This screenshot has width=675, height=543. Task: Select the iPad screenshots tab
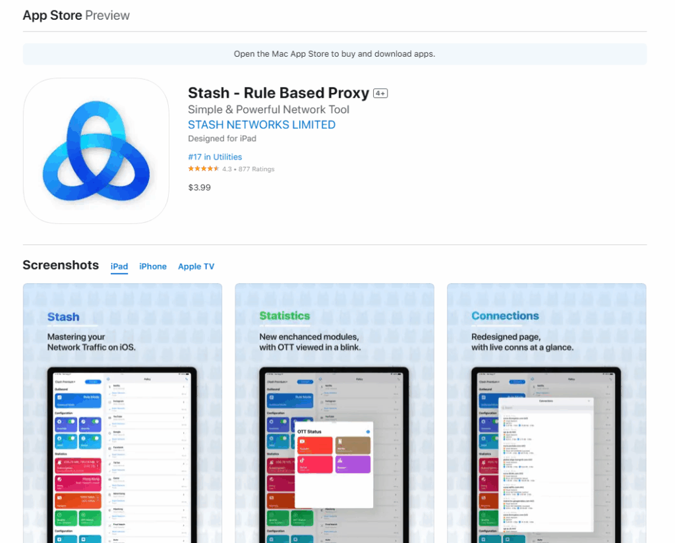(x=119, y=267)
